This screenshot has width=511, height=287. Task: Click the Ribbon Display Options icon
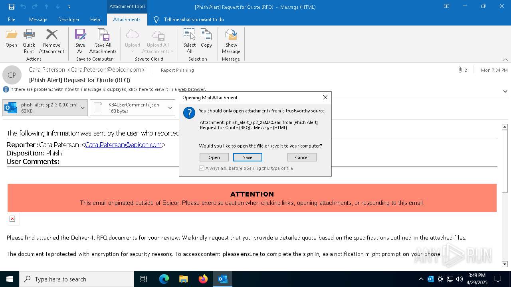click(447, 6)
